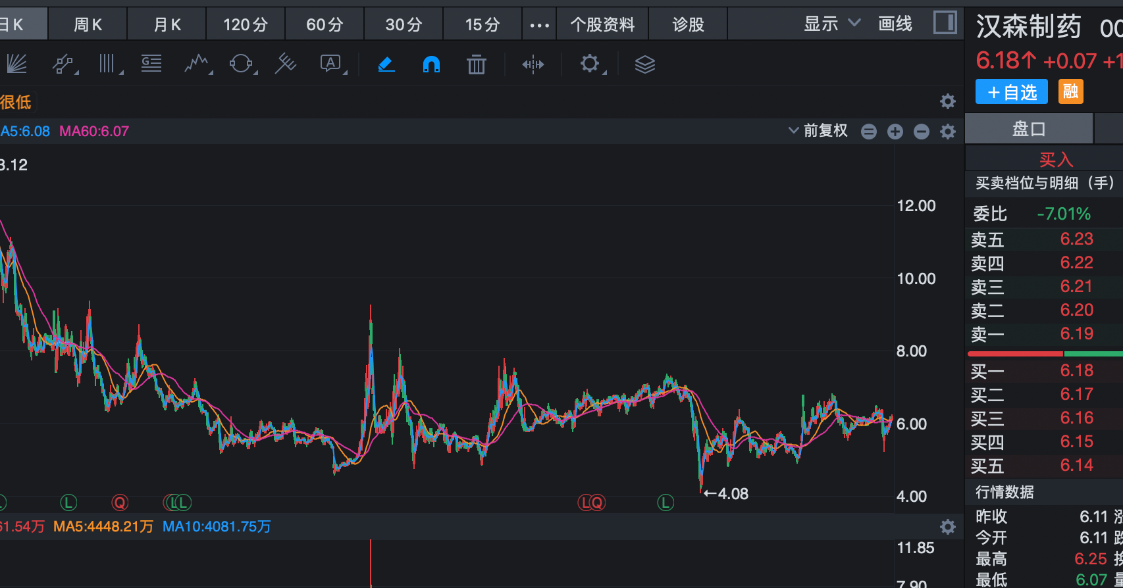This screenshot has width=1123, height=588.
Task: Click the green L marker below 4.08 low
Action: [x=666, y=503]
